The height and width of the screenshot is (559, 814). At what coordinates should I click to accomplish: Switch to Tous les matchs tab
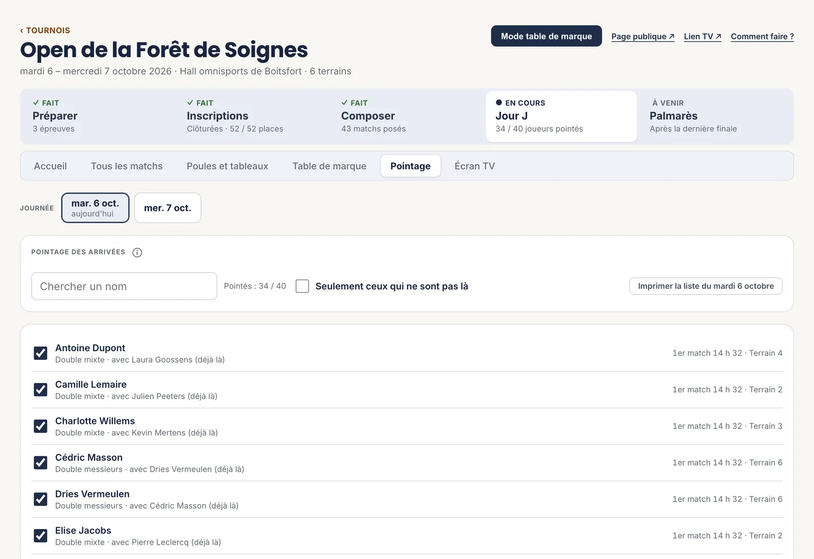click(127, 166)
